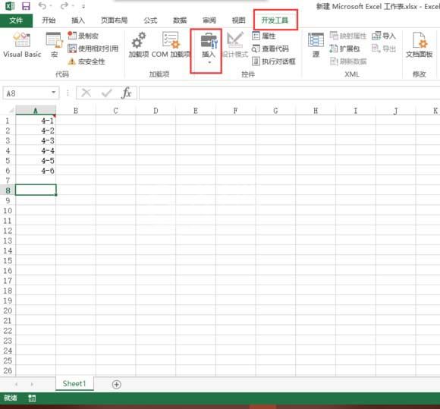Open COM 加载项 add-ins
The image size is (440, 409).
[x=171, y=45]
